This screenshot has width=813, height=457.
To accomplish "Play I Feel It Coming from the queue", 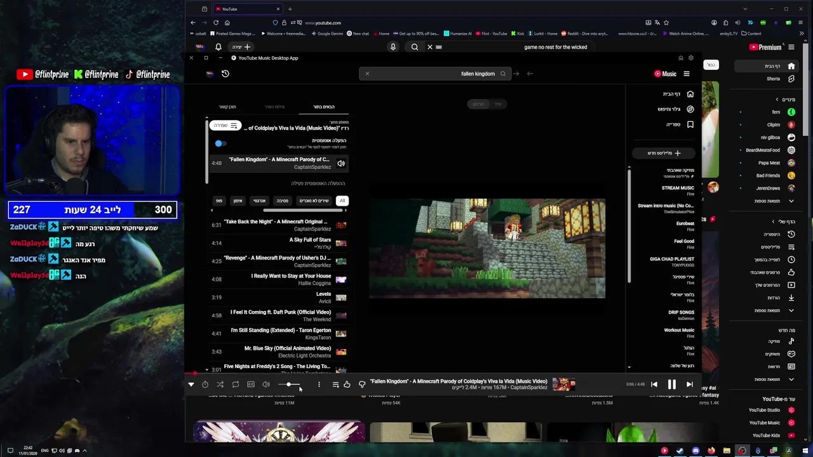I will (279, 315).
